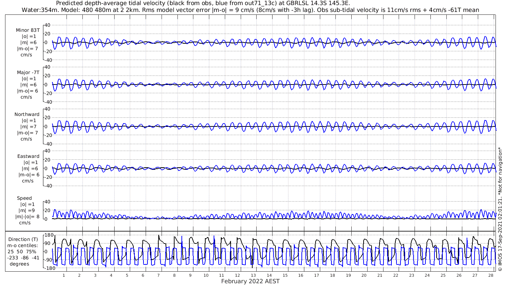Screen dimensions: 506x289
Task: Click the 'Speed' panel label
Action: tap(24, 198)
